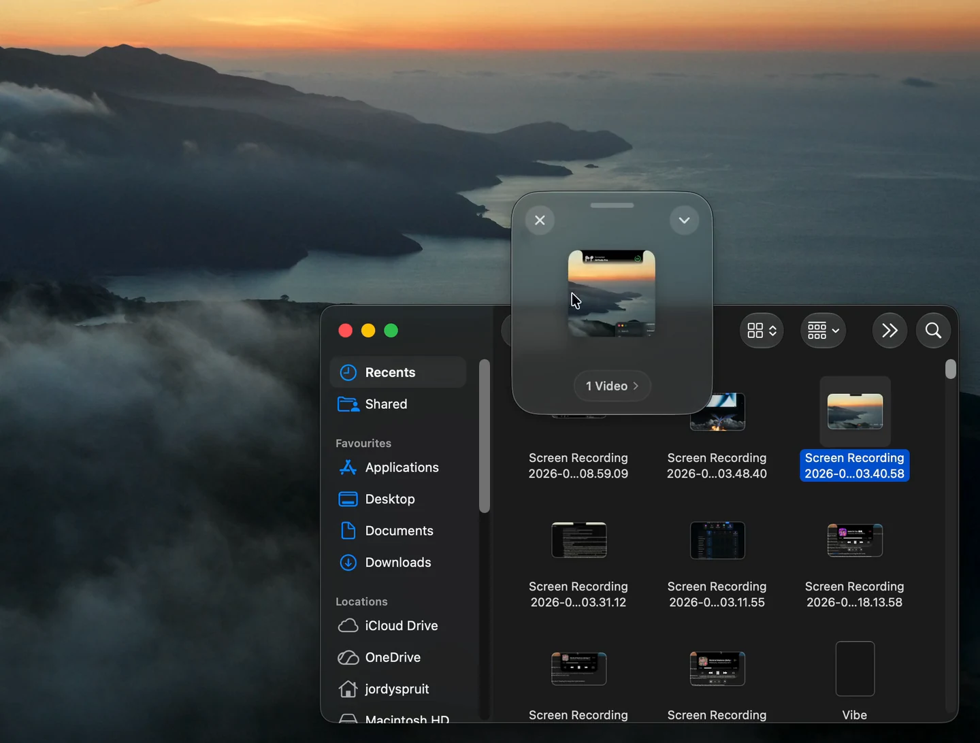Select Documents in the sidebar

[398, 531]
